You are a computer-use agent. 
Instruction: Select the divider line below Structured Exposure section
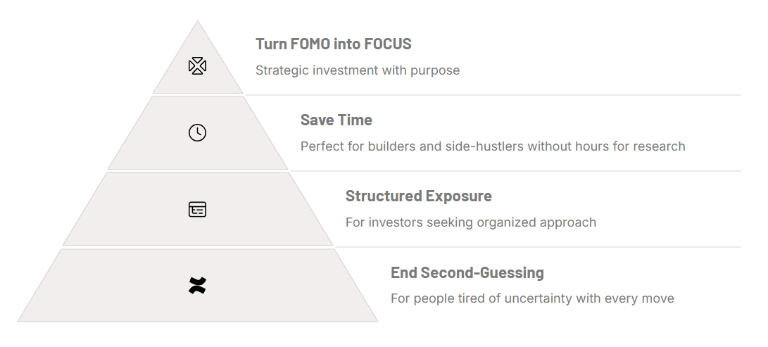tap(539, 246)
